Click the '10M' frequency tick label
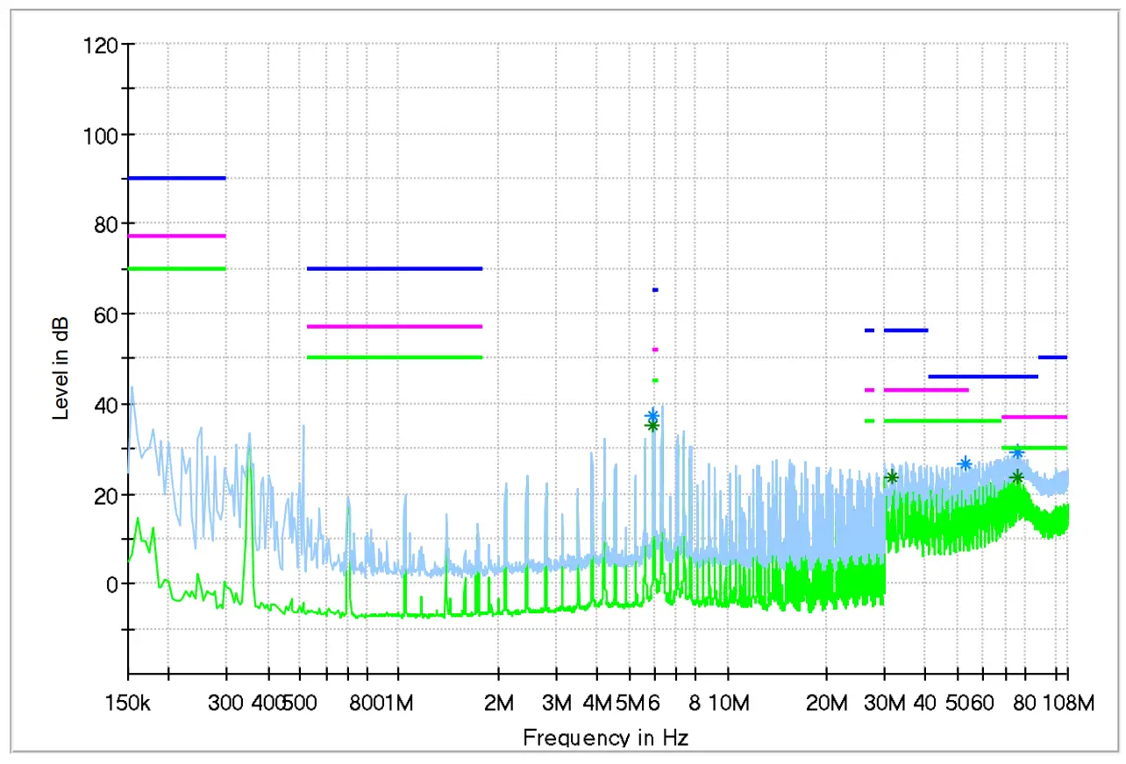1126x764 pixels. (730, 703)
